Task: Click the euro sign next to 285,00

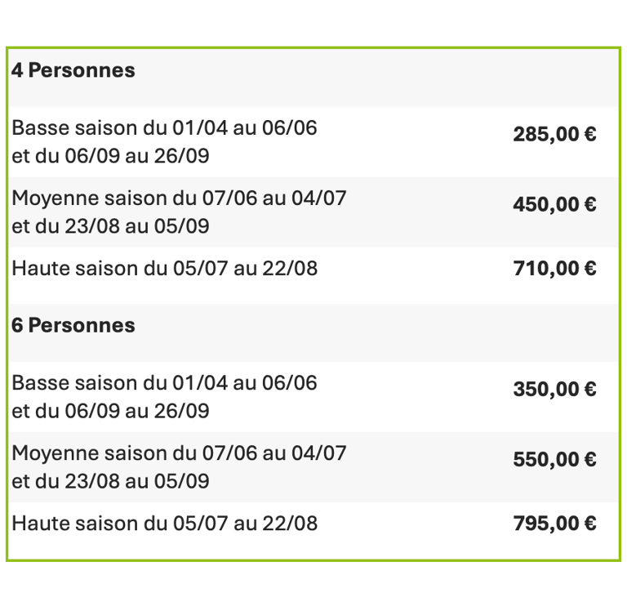Action: tap(589, 135)
